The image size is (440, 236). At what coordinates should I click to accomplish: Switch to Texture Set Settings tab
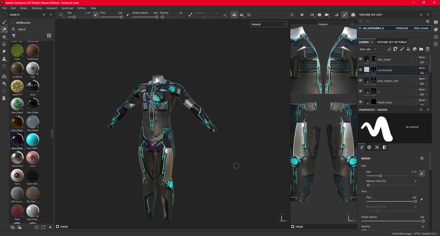click(x=392, y=42)
